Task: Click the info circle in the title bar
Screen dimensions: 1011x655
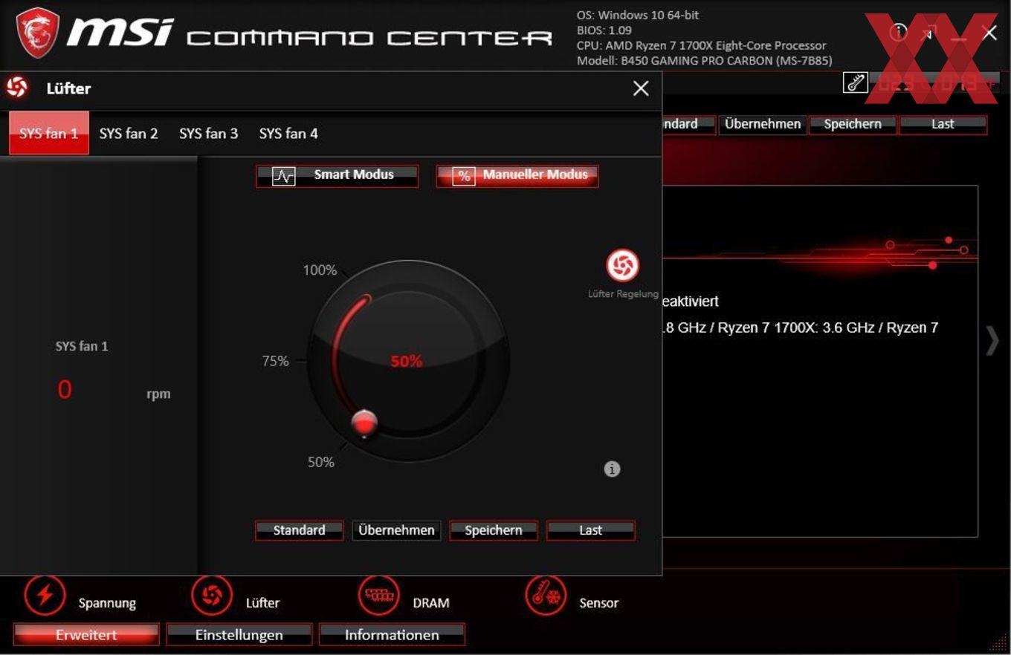Action: [x=899, y=32]
